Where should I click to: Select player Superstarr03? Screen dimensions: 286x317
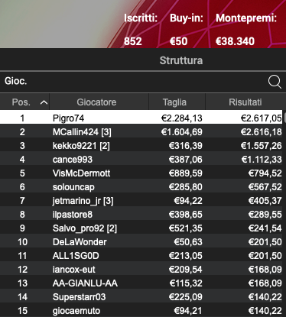click(141, 296)
